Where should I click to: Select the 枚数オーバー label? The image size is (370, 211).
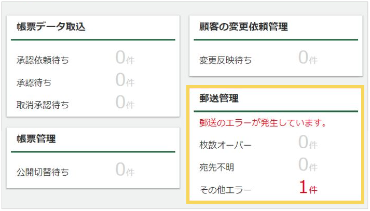(226, 145)
